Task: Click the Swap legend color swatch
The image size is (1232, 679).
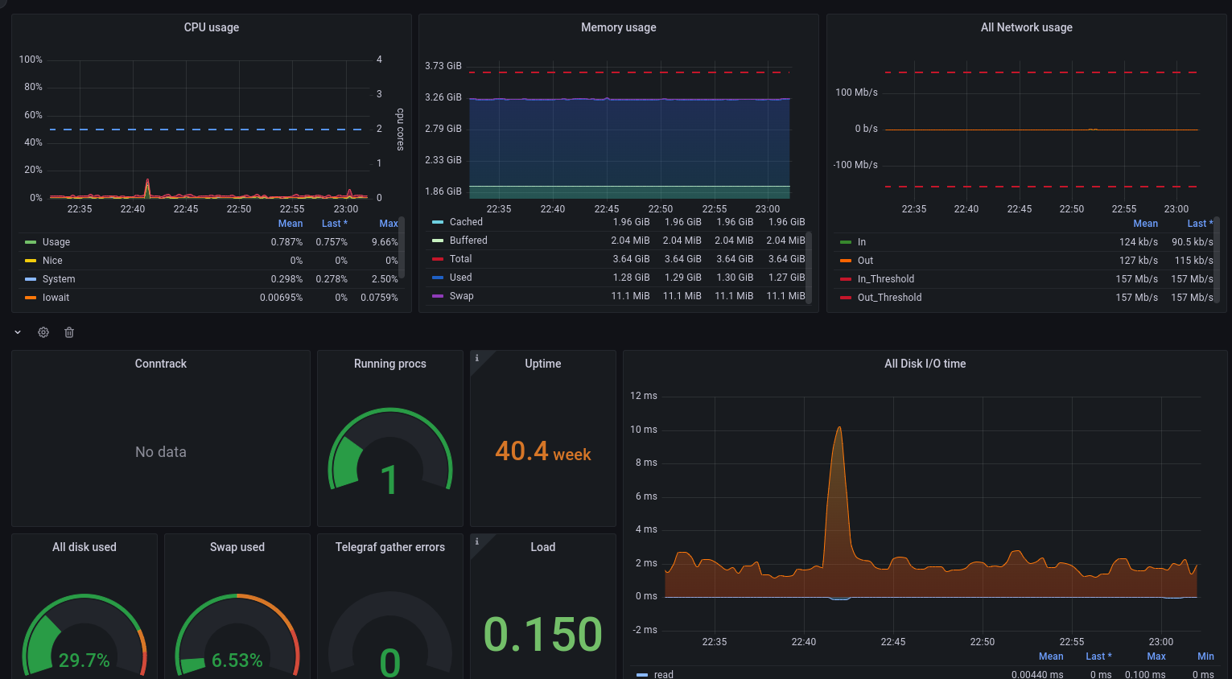Action: pyautogui.click(x=438, y=296)
